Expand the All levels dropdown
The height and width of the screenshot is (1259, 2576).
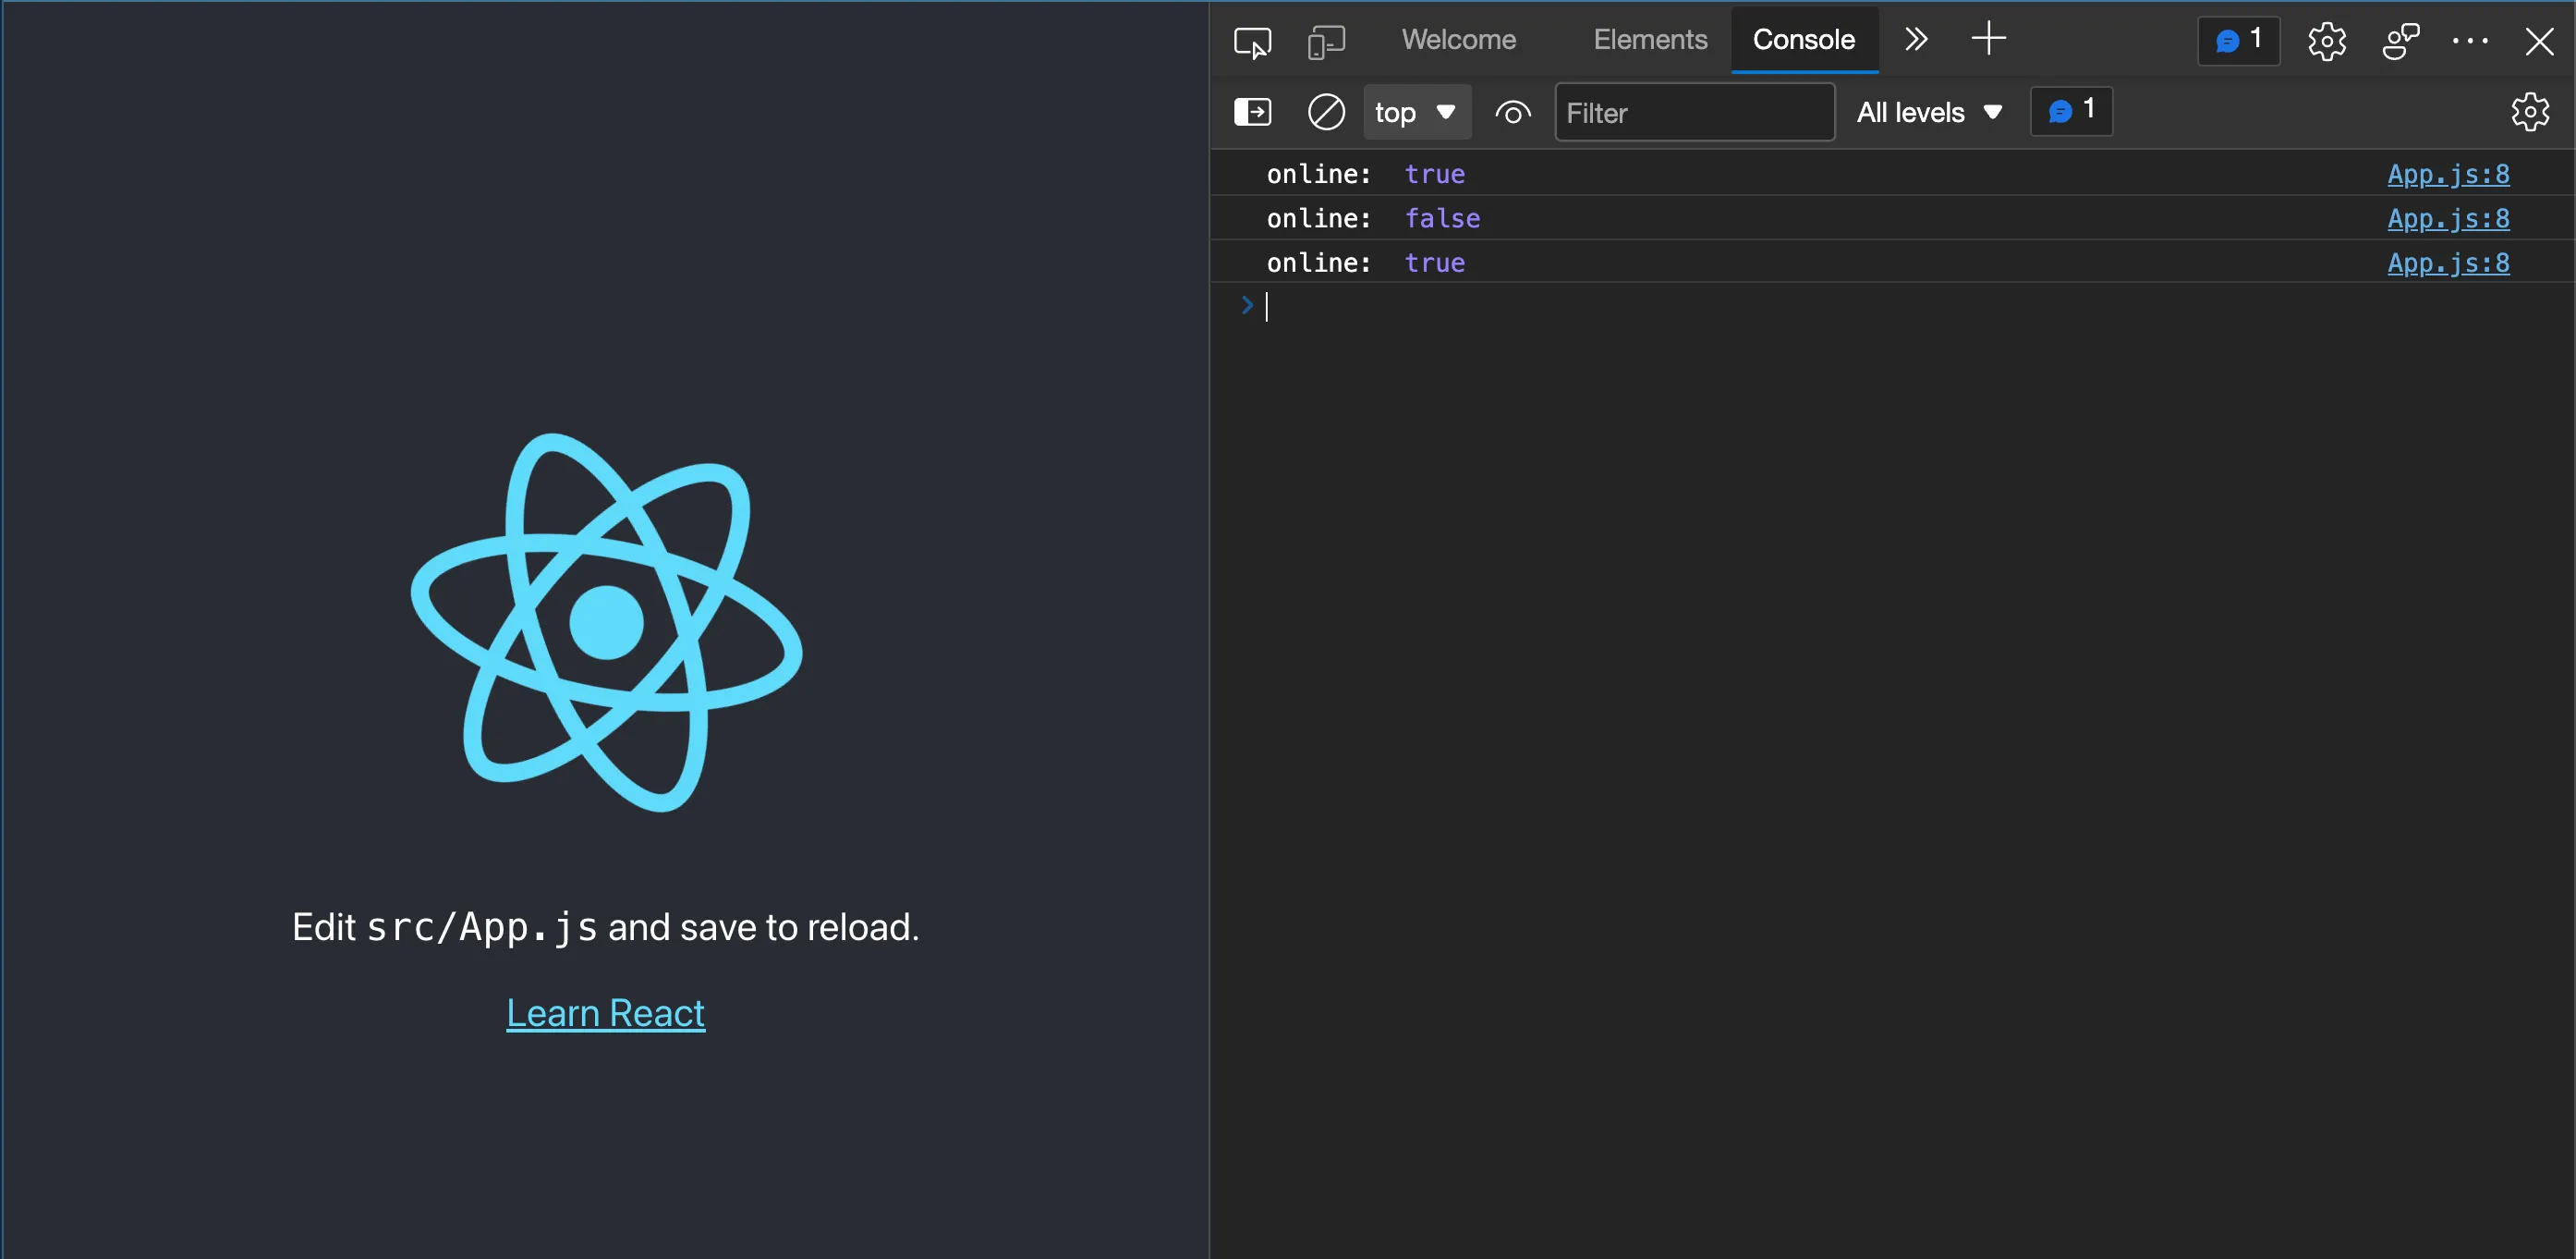(1929, 112)
